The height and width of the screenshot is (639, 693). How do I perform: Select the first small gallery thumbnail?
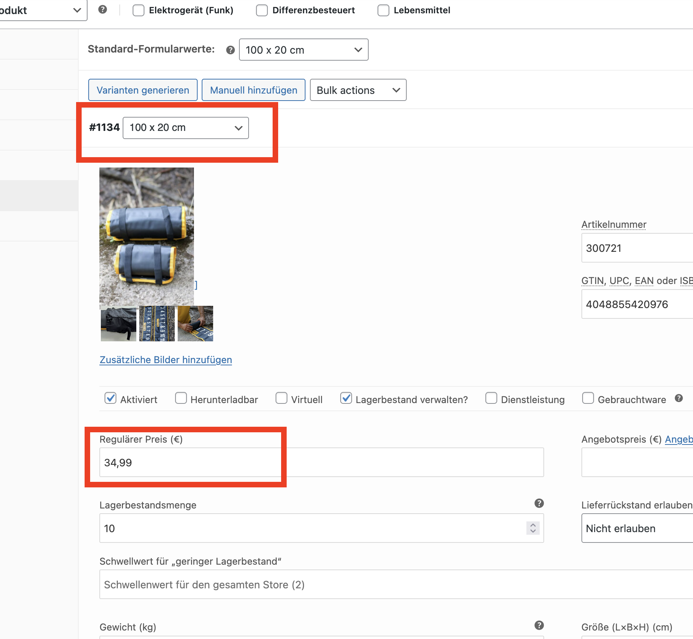(119, 324)
